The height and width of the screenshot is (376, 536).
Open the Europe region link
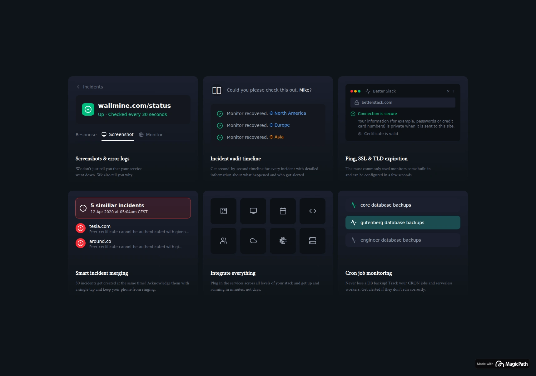[280, 125]
